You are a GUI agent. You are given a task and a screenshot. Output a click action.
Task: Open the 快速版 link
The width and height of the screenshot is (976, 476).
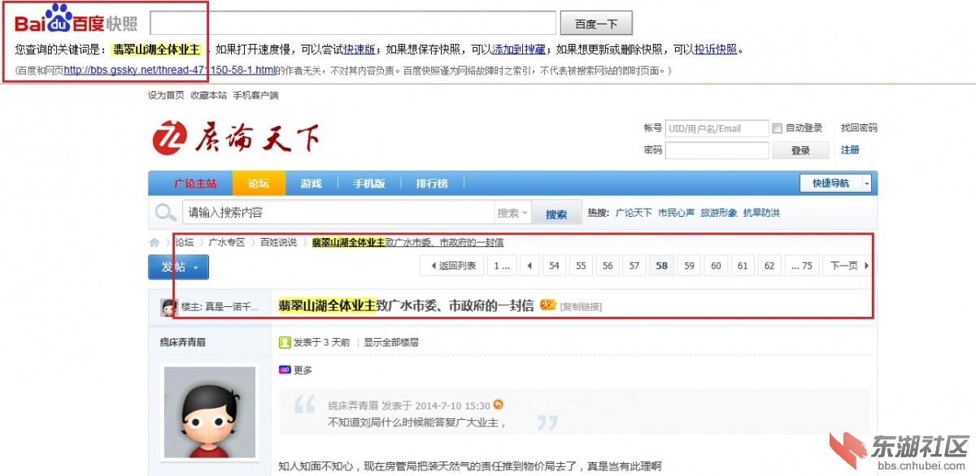(x=360, y=50)
